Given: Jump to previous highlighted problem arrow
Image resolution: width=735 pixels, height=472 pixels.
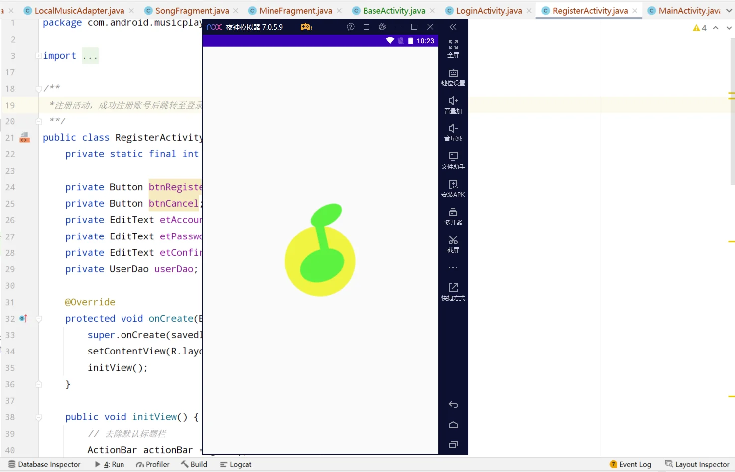Looking at the screenshot, I should 716,28.
